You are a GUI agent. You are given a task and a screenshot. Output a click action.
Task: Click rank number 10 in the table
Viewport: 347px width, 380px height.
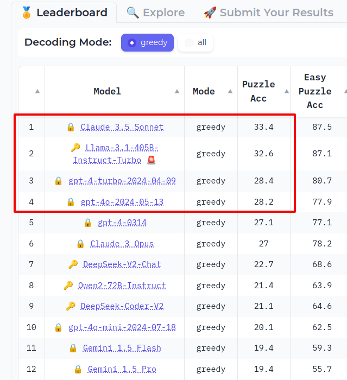[31, 327]
